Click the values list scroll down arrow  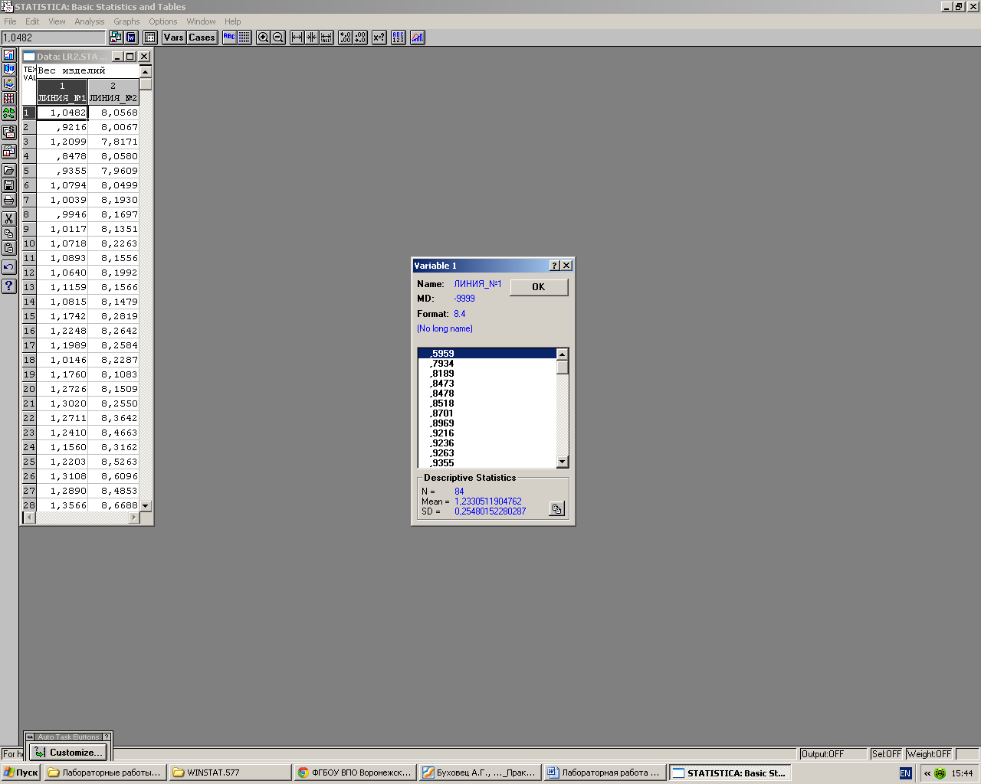click(x=562, y=462)
